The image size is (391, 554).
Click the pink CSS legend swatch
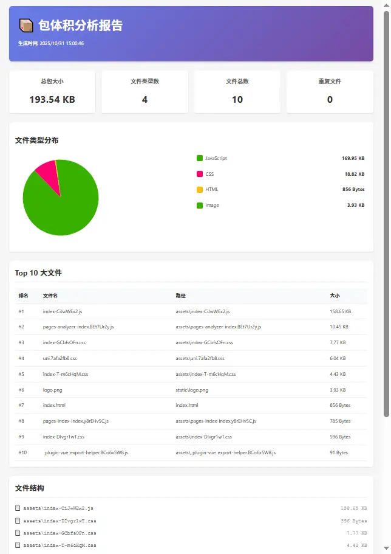tap(200, 174)
